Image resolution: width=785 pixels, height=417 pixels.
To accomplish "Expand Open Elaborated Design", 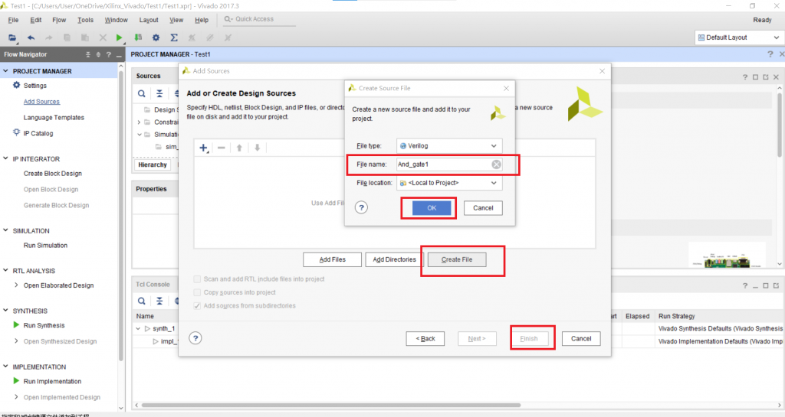I will pos(16,285).
